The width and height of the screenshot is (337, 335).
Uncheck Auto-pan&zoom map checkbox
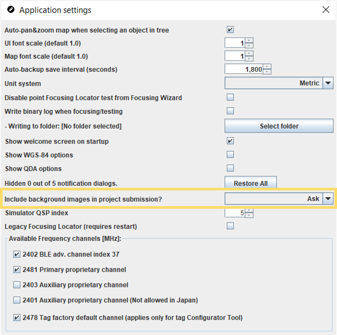tap(230, 30)
